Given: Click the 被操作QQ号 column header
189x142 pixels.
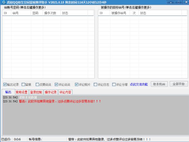Looking at the screenshot, I should [x=120, y=13].
